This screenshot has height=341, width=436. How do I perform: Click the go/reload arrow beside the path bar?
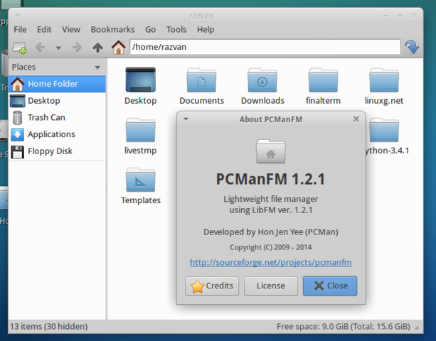coord(412,47)
